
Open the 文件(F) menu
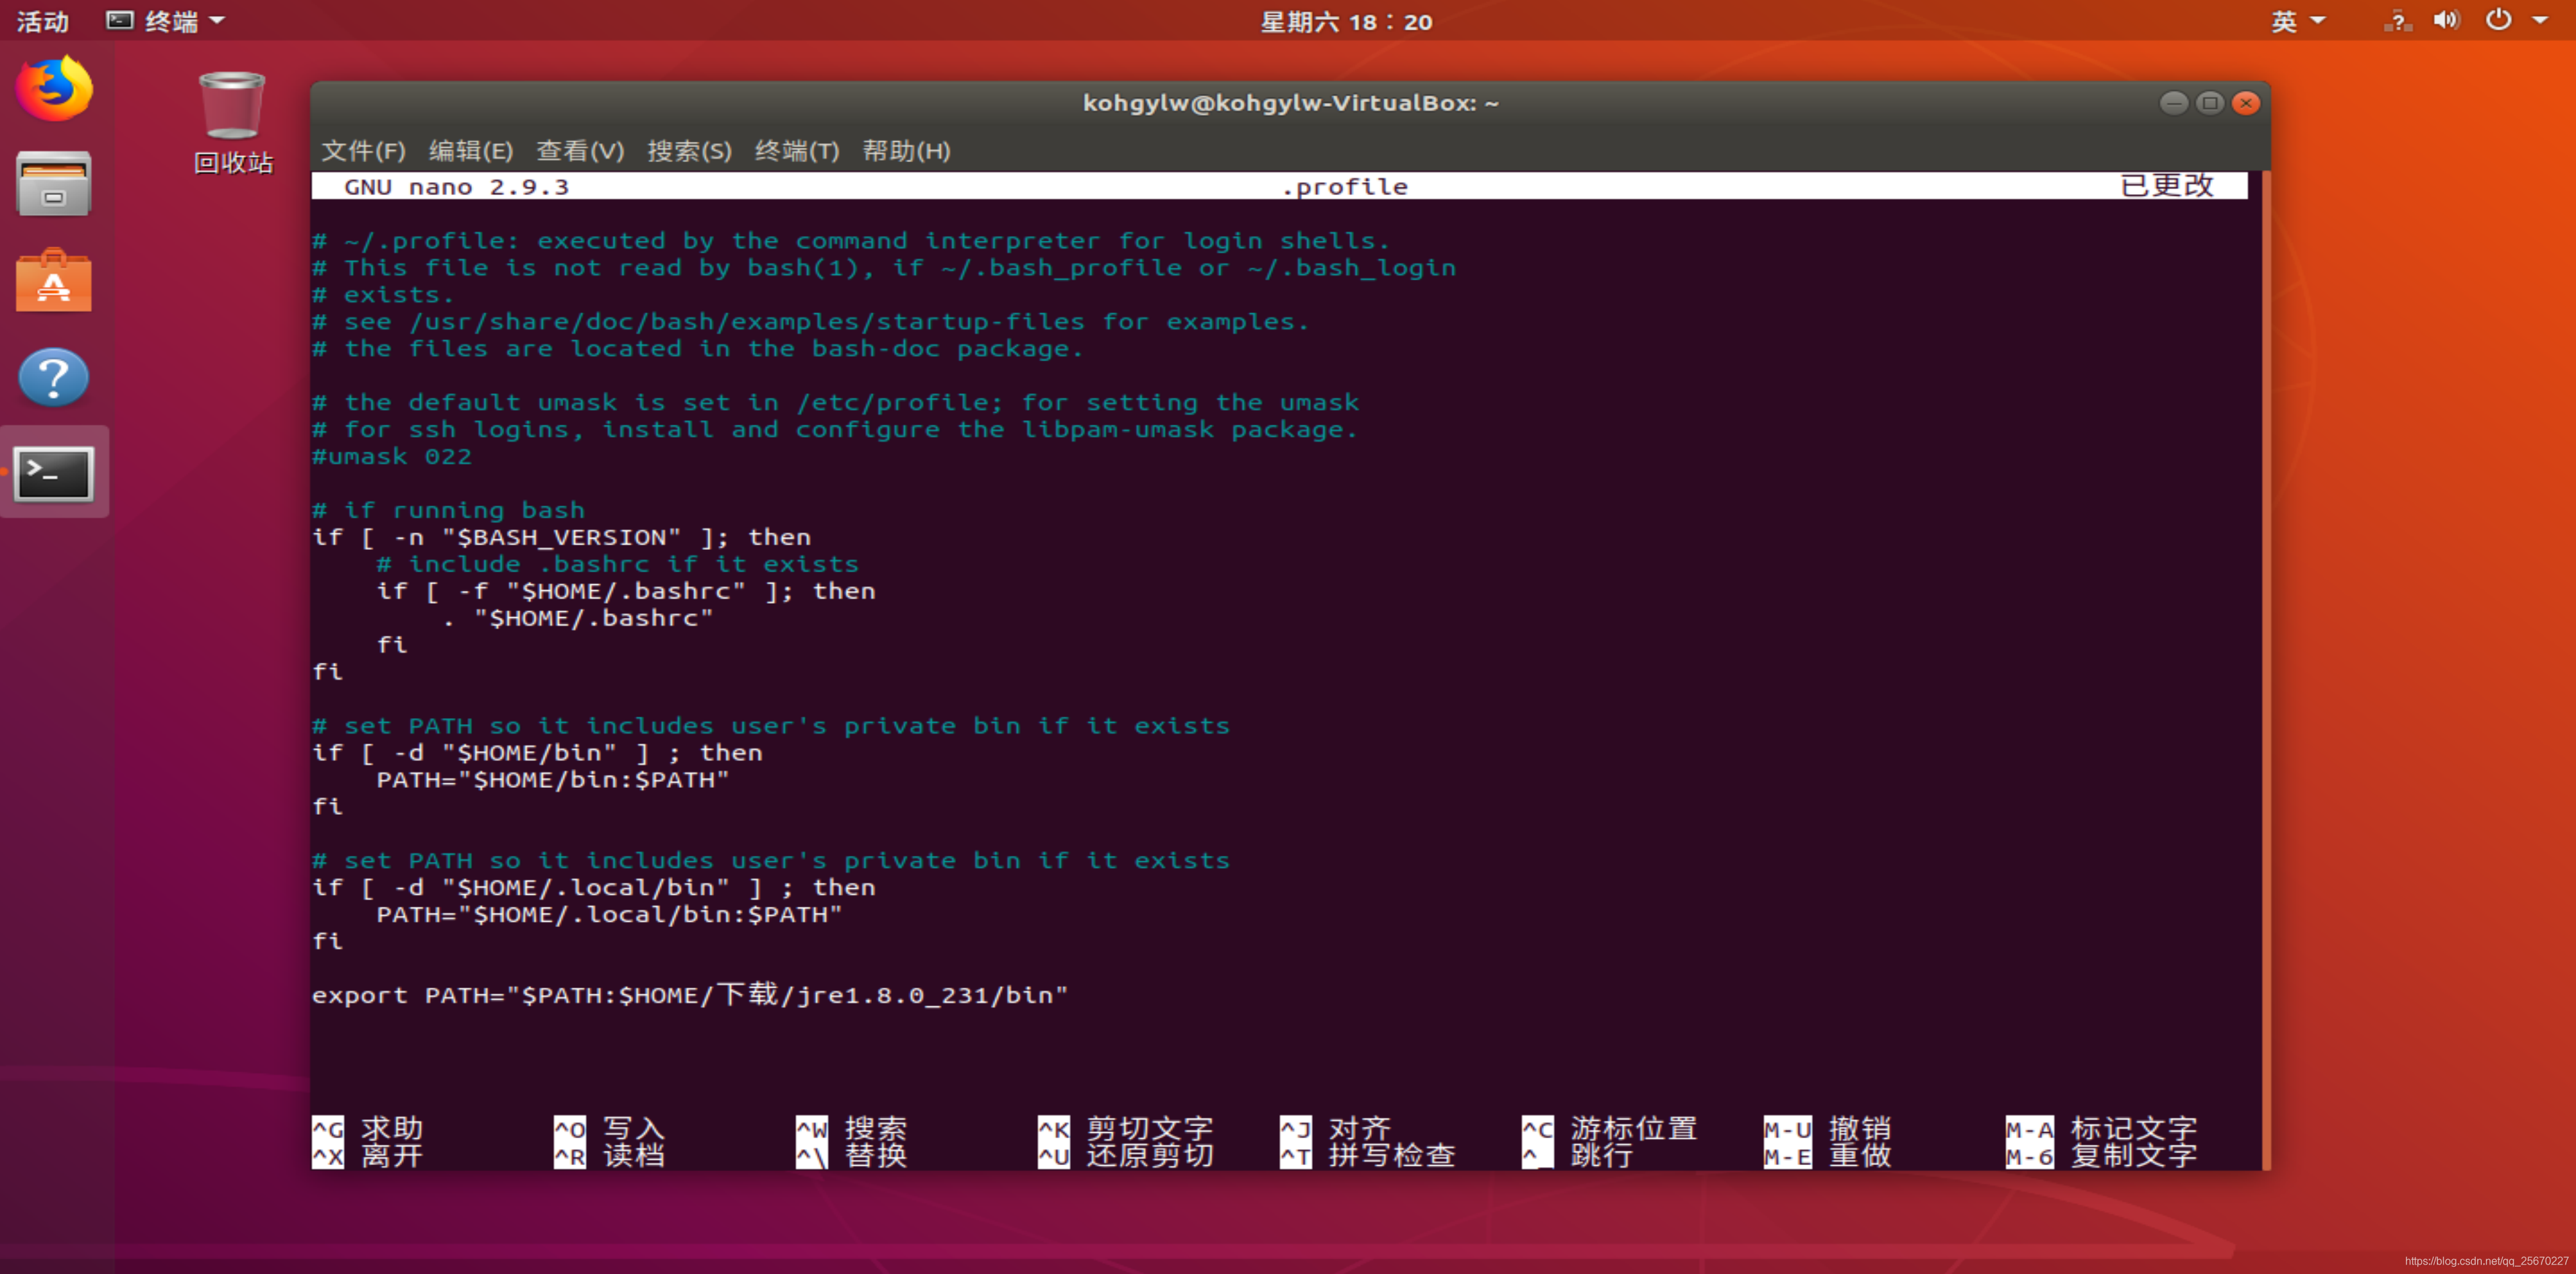click(363, 151)
